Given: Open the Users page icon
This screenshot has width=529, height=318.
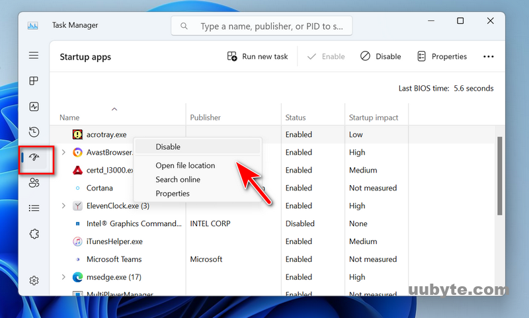Looking at the screenshot, I should pos(34,182).
